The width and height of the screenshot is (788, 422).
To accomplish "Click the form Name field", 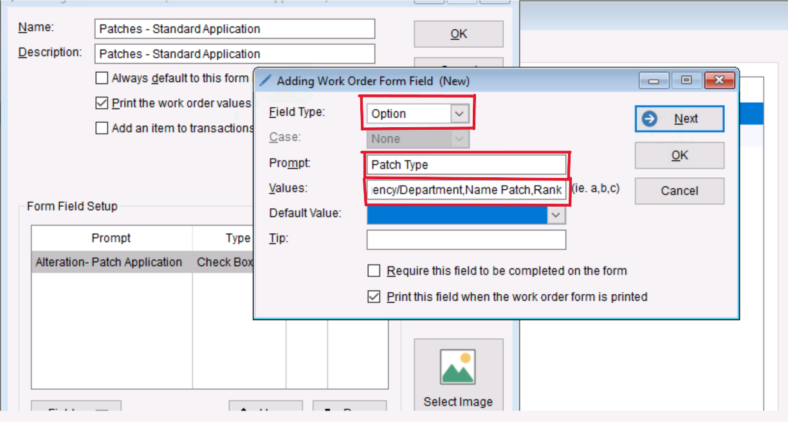I will [235, 29].
